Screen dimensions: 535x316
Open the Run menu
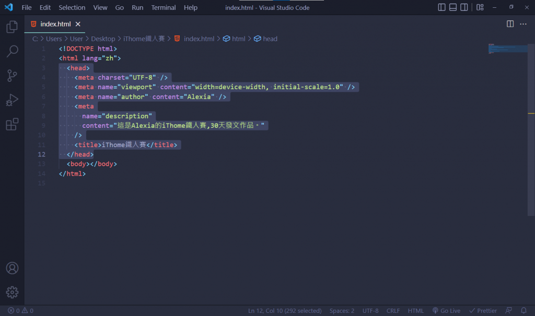pyautogui.click(x=137, y=7)
